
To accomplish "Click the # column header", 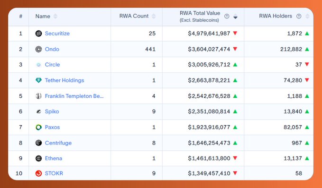I will (20, 16).
